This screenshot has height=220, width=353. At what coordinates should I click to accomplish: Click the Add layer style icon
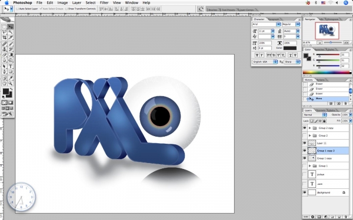tap(313, 217)
